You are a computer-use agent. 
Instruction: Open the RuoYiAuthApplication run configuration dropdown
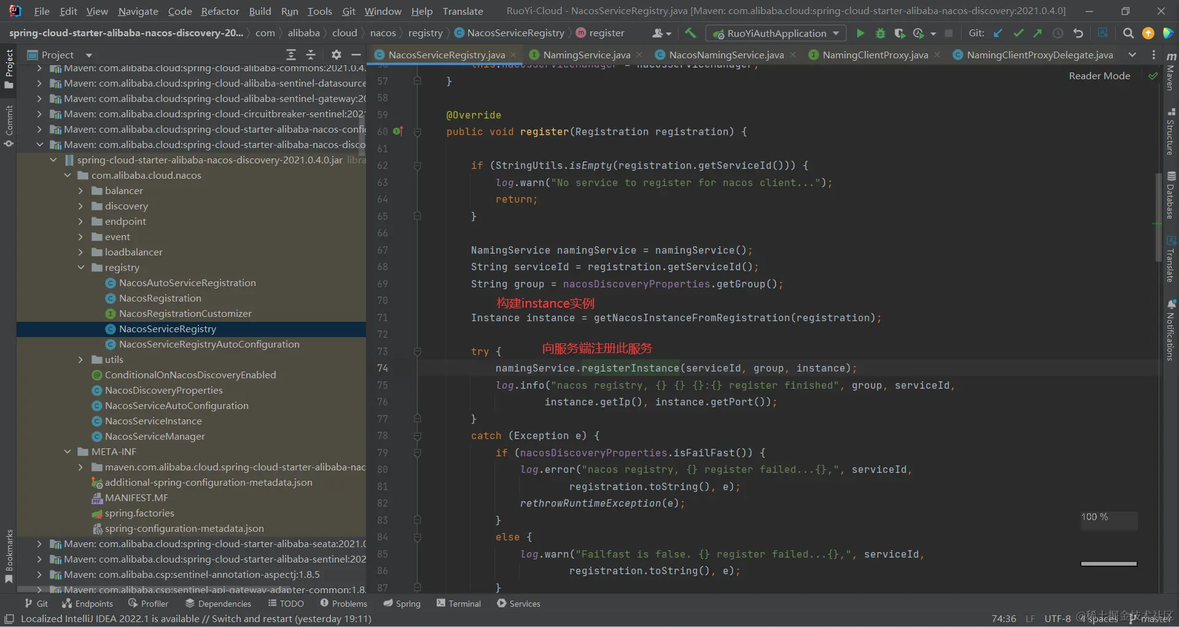[776, 33]
